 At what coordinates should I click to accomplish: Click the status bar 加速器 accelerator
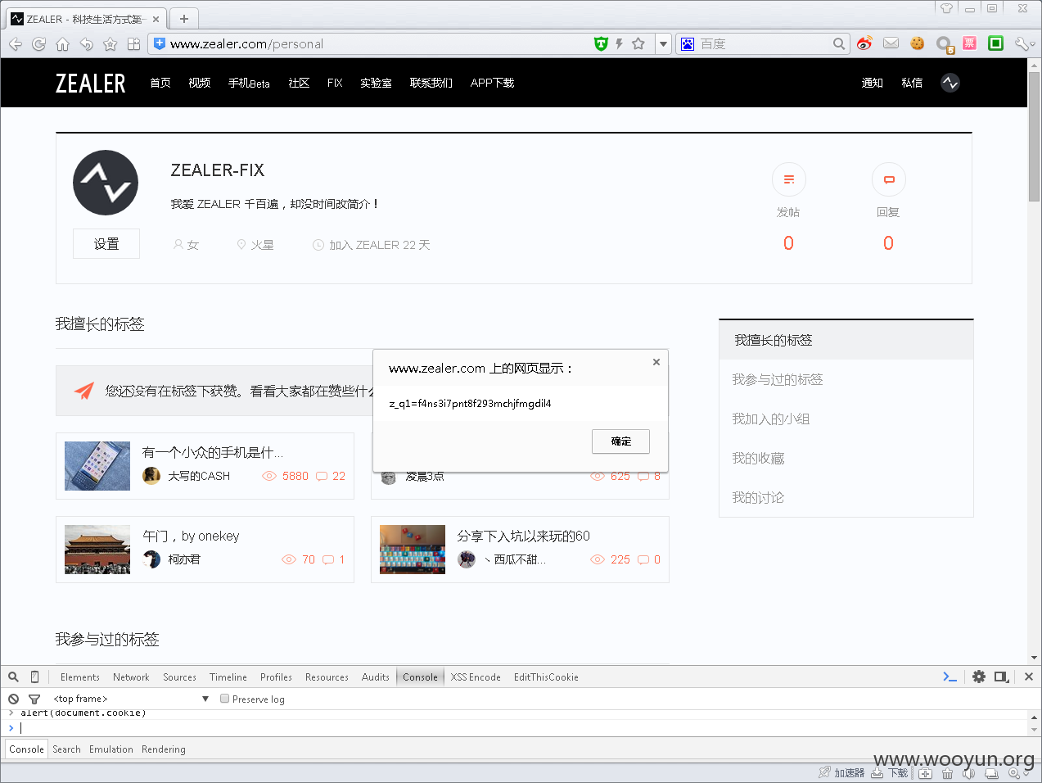[842, 772]
